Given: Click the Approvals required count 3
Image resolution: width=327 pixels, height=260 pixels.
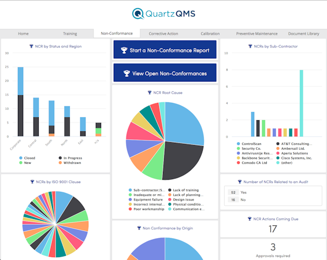Looking at the screenshot, I should pos(273,247).
